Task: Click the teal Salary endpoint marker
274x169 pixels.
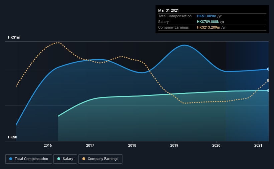Action: point(268,90)
